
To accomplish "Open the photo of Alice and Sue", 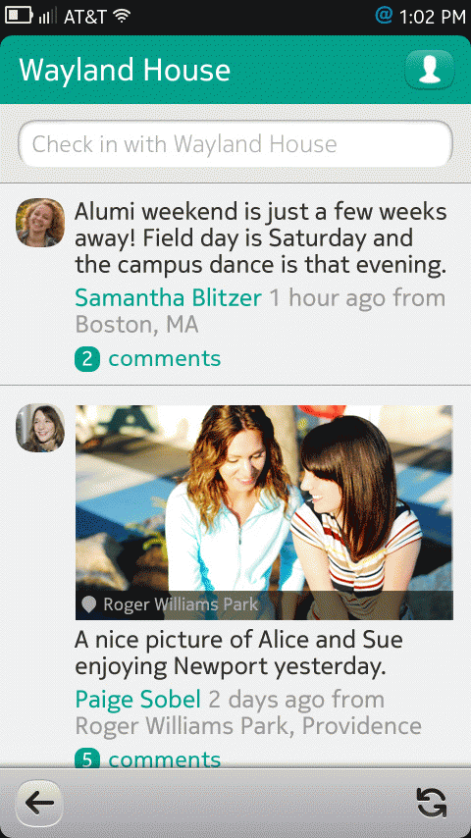I will coord(264,512).
